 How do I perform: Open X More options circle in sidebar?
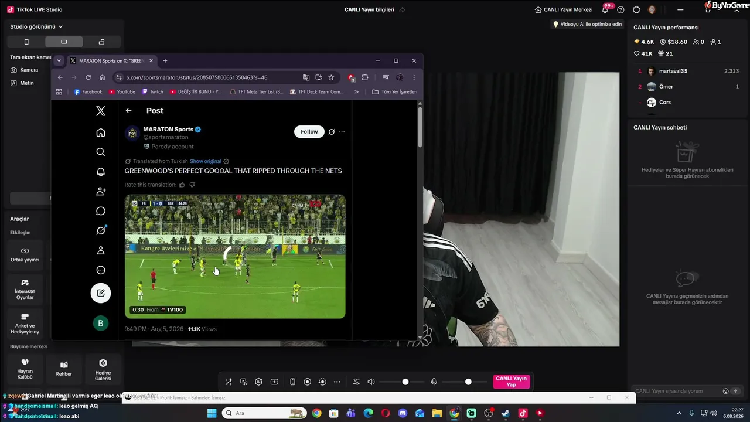[101, 270]
